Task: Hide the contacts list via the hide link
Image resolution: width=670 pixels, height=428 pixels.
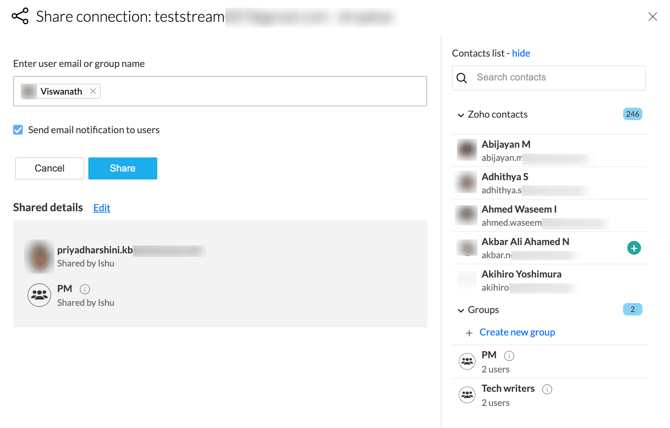Action: tap(521, 53)
